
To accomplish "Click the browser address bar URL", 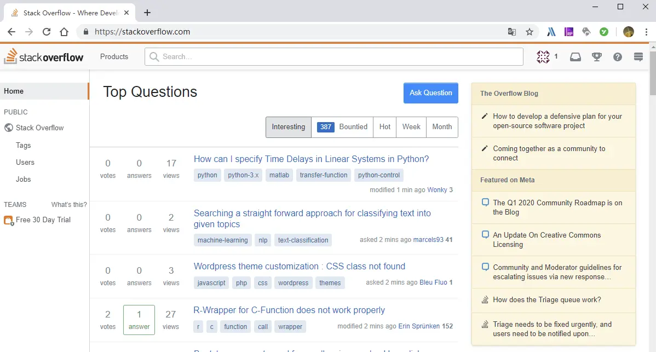I will coord(142,32).
